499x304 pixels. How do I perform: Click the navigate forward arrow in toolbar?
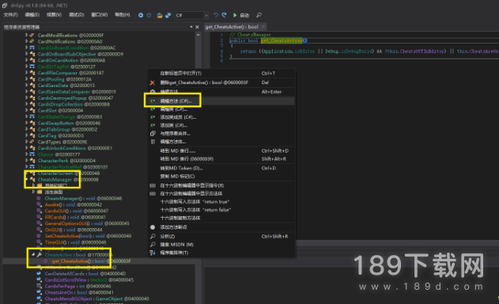pos(149,15)
